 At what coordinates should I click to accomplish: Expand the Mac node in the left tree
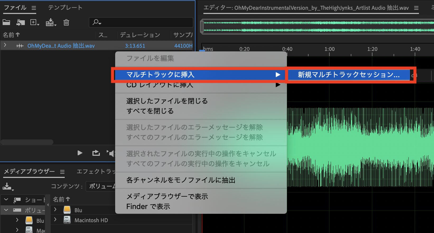(17, 230)
